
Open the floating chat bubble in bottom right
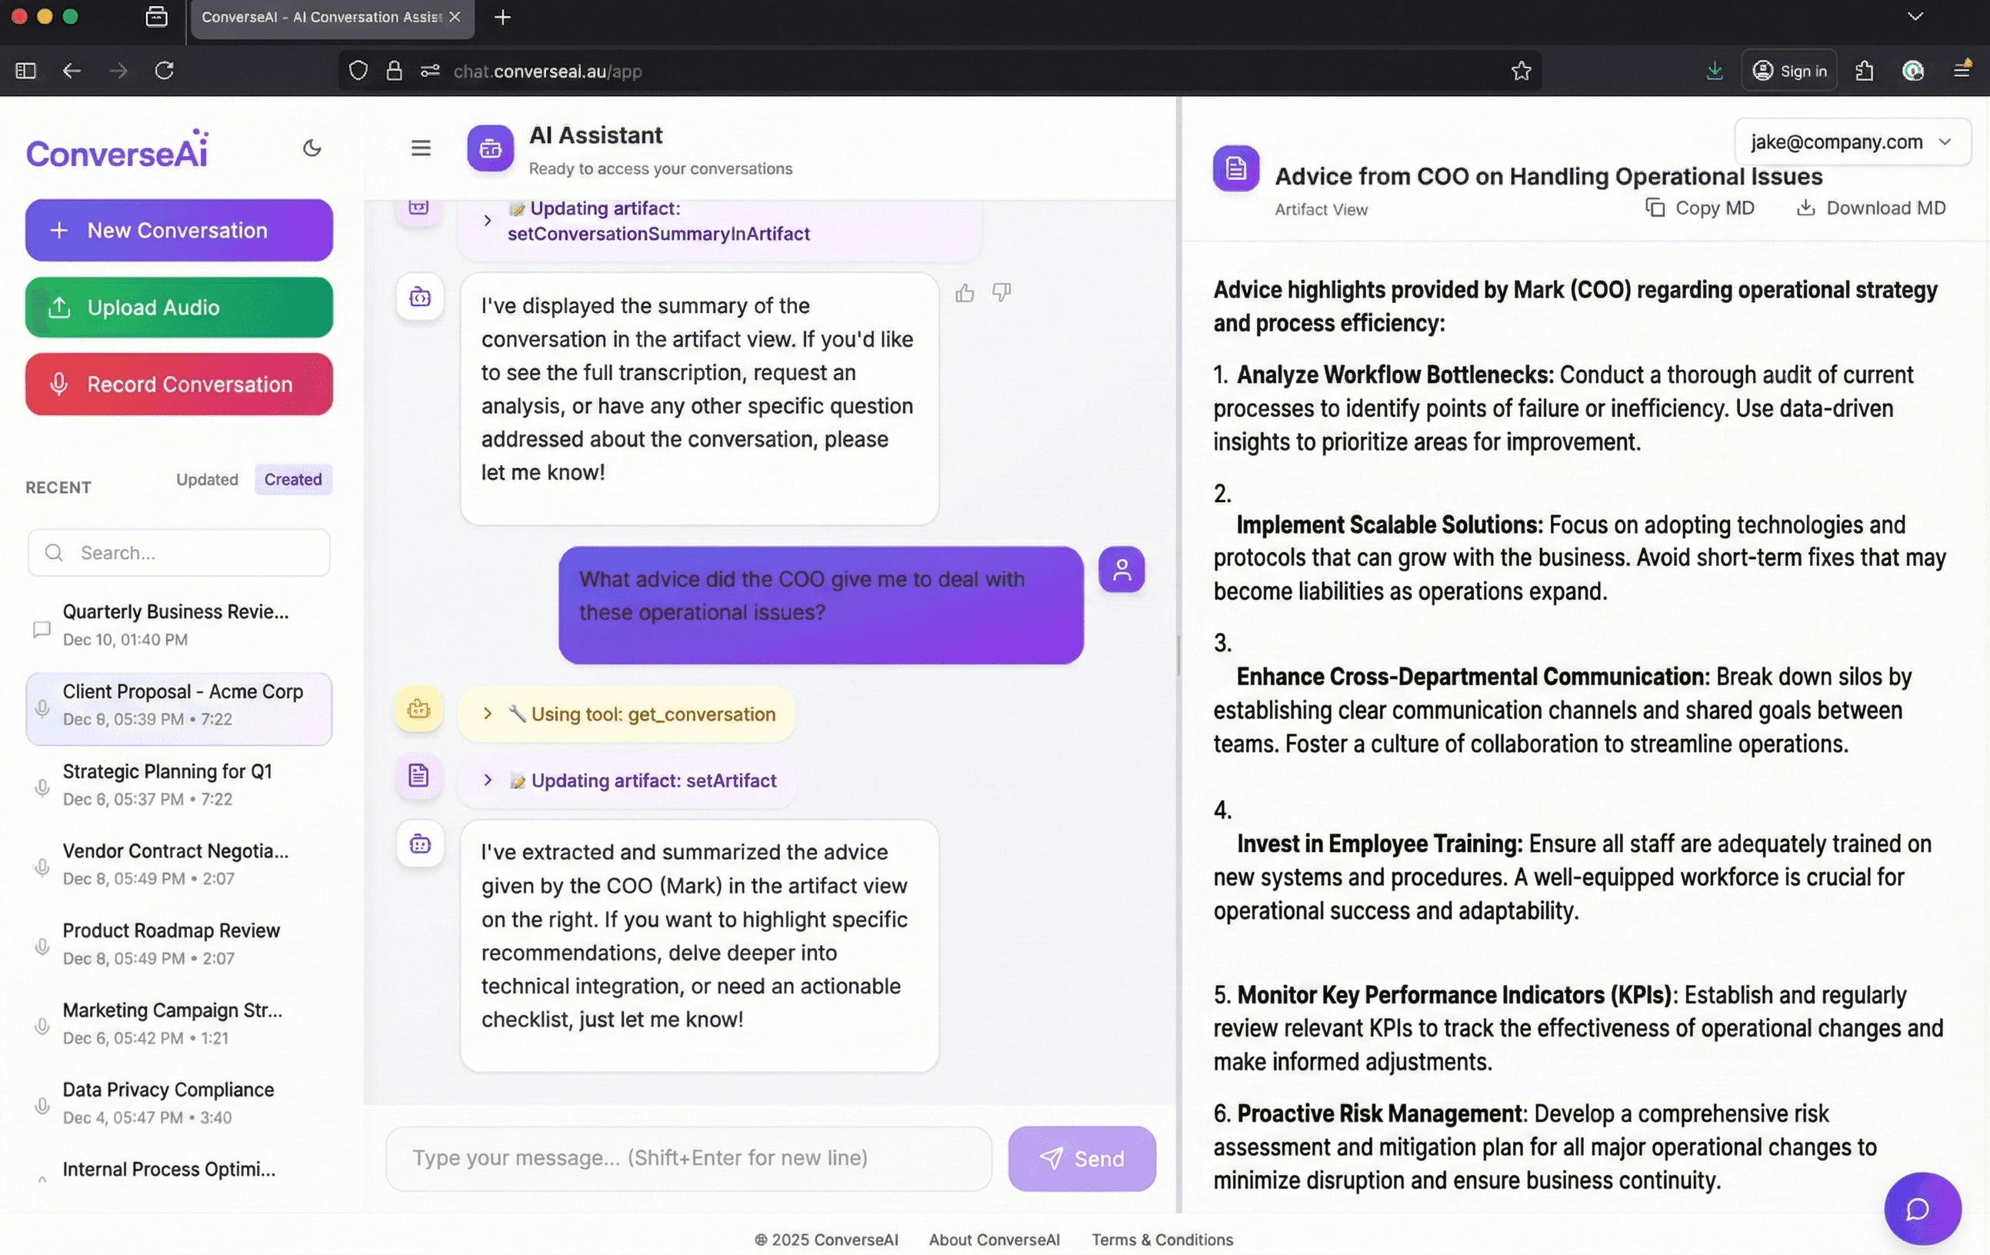pos(1922,1209)
